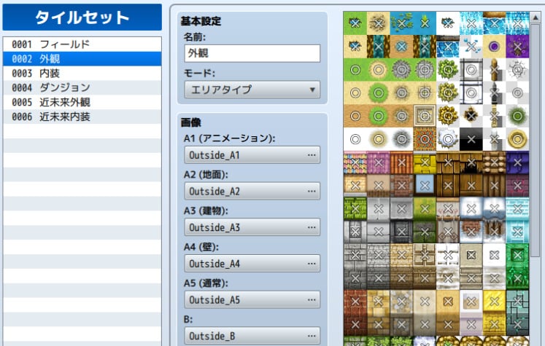Open the モード dropdown showing エリアタイプ

[x=252, y=90]
